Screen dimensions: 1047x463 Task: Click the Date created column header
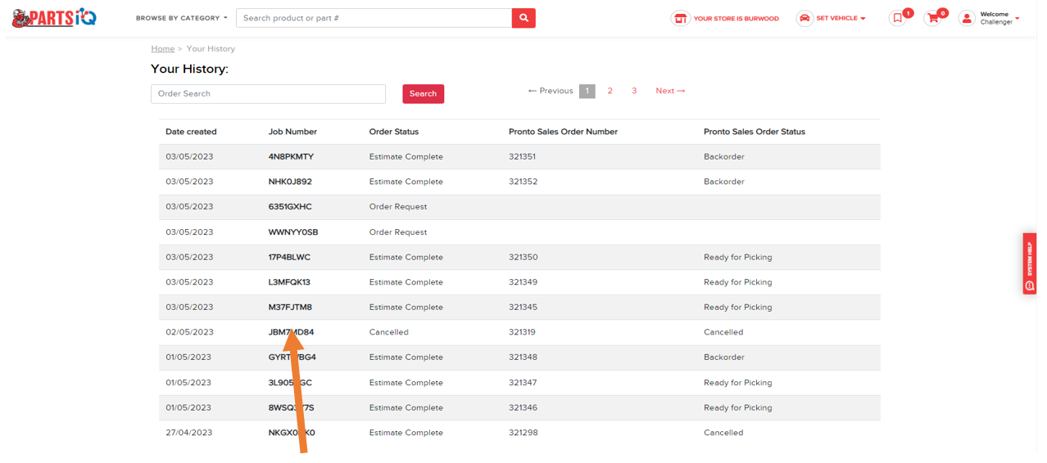[191, 132]
